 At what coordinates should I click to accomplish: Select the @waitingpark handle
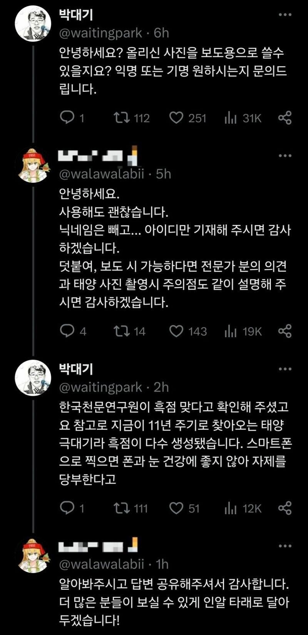pyautogui.click(x=97, y=33)
